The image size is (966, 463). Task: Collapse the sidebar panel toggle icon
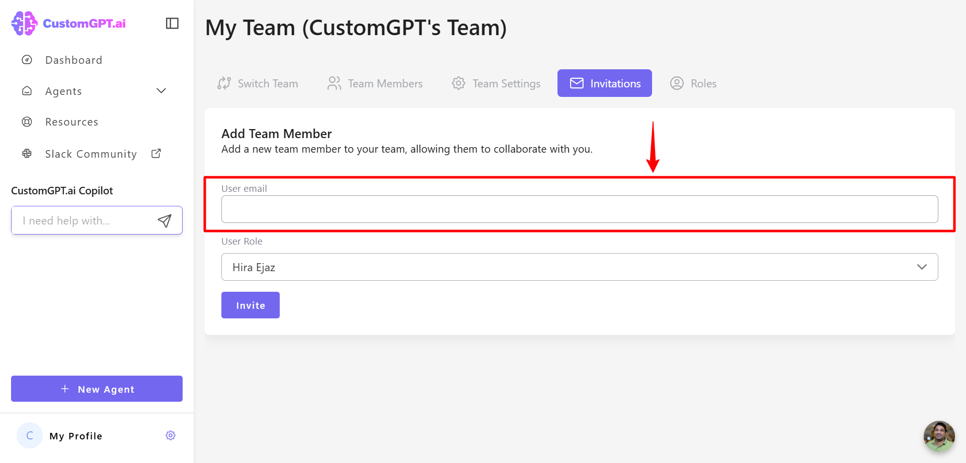[x=172, y=24]
